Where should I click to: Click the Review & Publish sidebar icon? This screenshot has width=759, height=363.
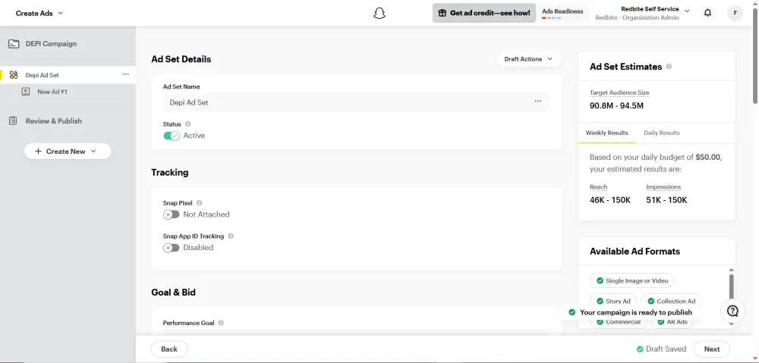14,121
